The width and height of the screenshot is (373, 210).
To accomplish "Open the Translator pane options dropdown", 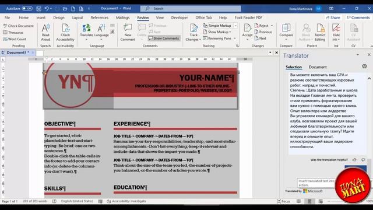I will point(357,55).
